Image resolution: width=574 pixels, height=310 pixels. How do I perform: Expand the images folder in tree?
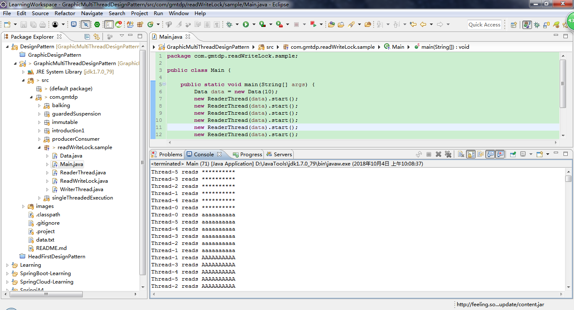[x=24, y=206]
